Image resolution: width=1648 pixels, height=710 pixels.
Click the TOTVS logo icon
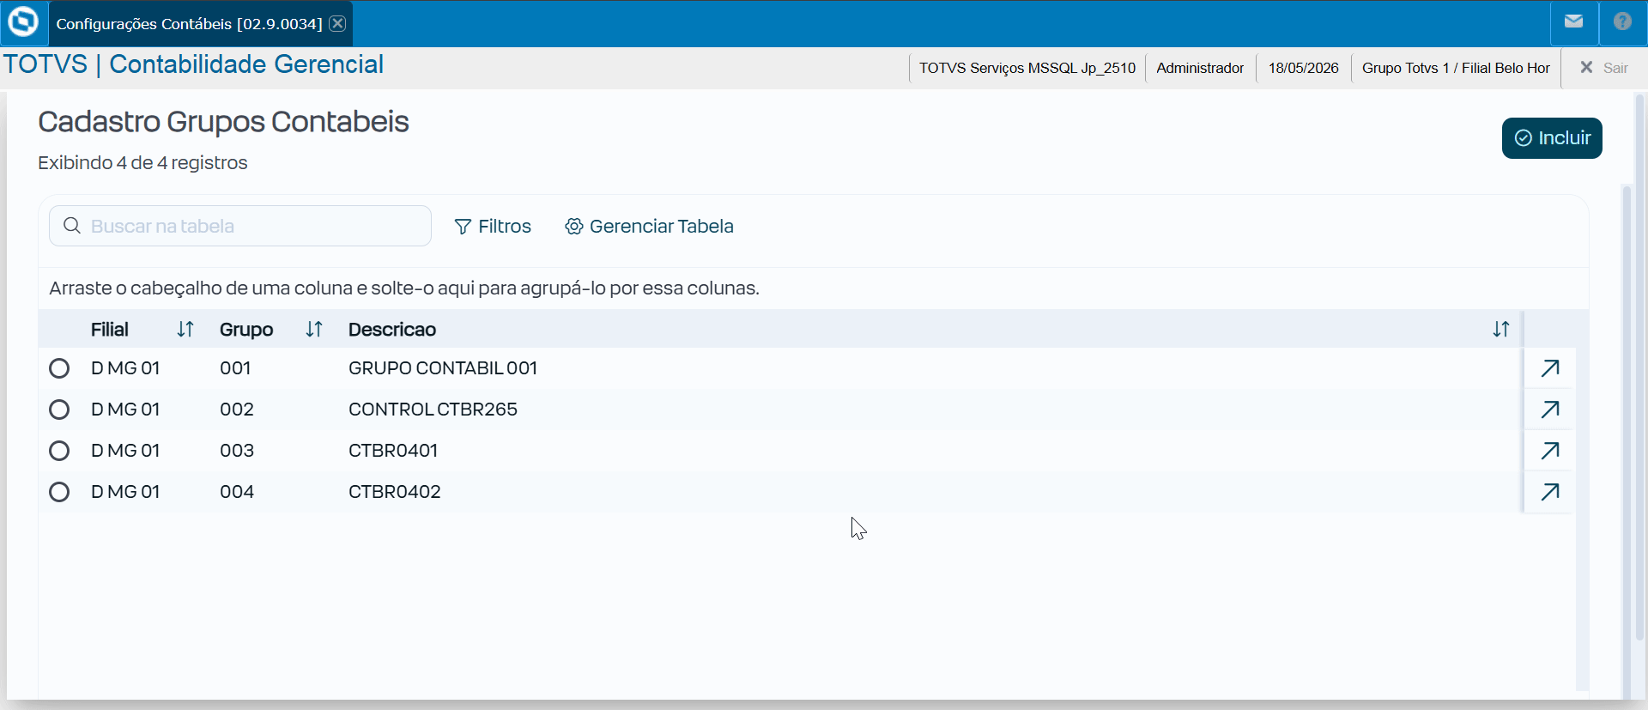point(23,22)
